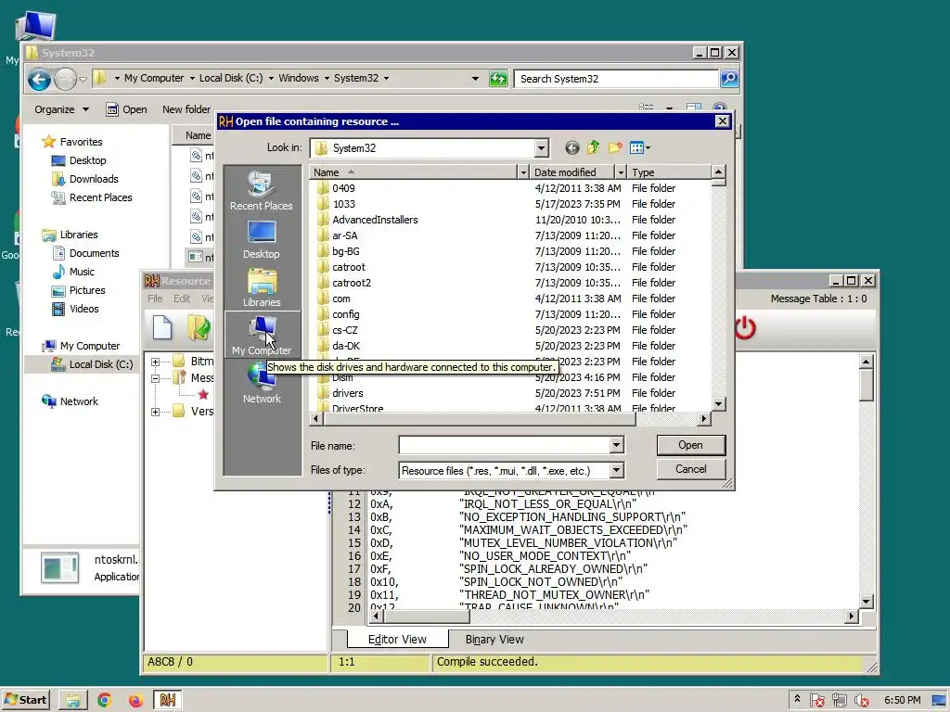The image size is (950, 712).
Task: Open the File name dropdown arrow
Action: 616,446
